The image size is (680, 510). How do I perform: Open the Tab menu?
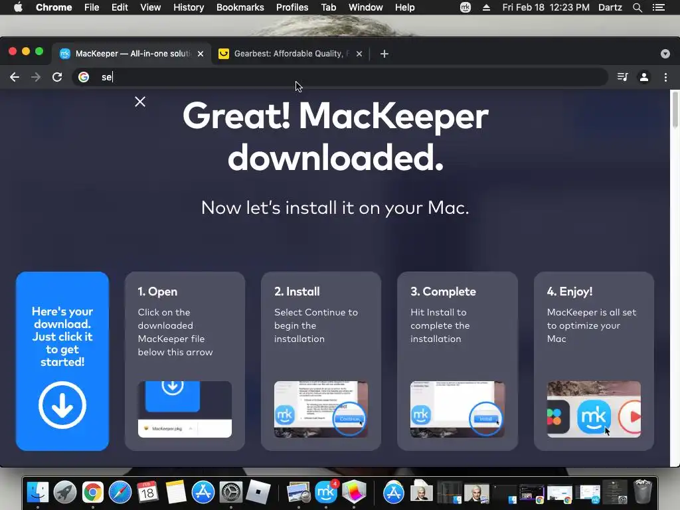pyautogui.click(x=328, y=7)
